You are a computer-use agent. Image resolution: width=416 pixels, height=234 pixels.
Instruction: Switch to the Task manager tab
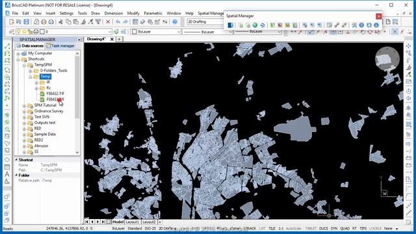(x=60, y=45)
